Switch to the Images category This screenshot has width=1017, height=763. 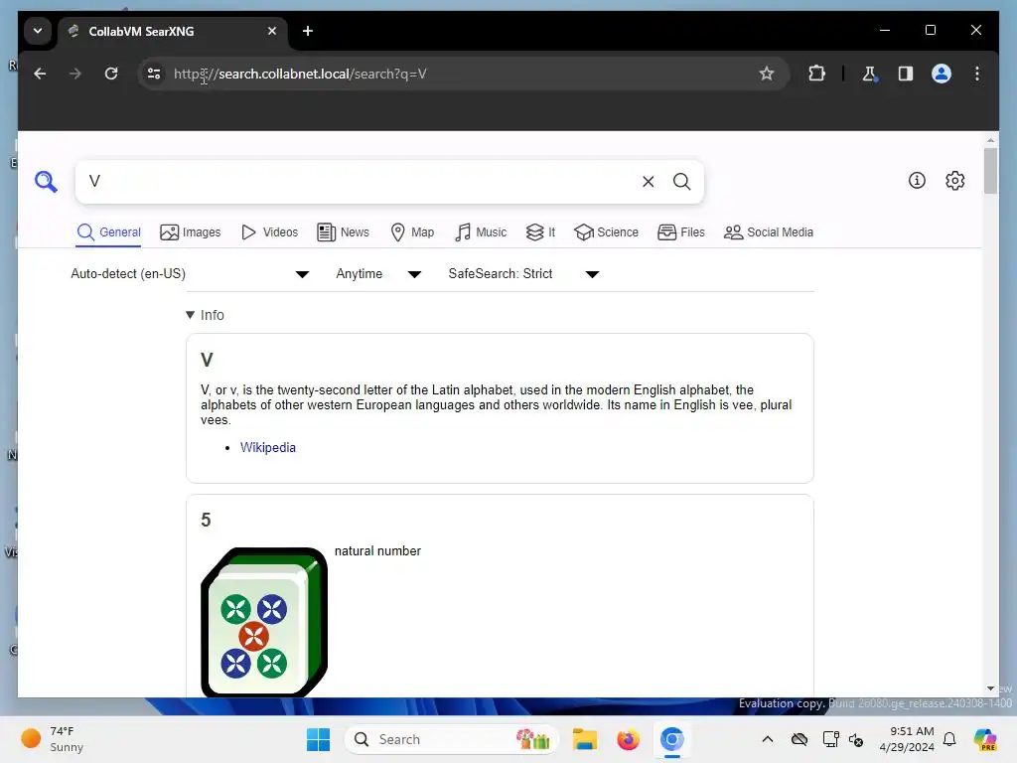tap(190, 232)
